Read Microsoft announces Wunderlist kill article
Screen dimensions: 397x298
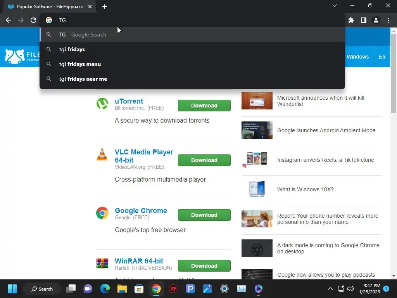point(321,101)
